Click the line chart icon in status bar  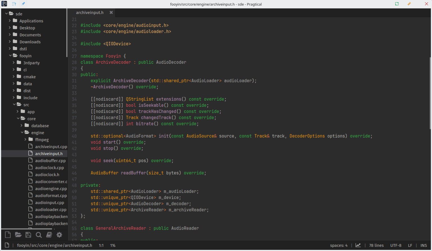click(358, 245)
